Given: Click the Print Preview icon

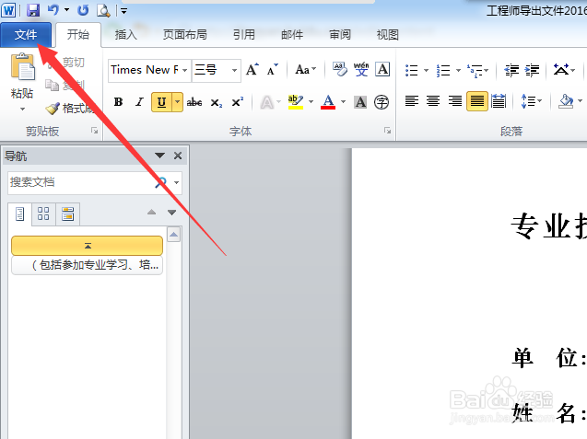Looking at the screenshot, I should click(103, 10).
